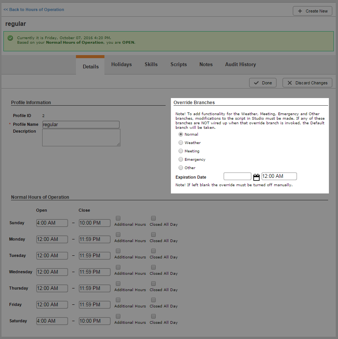
Task: Click the 'regular' profile page title
Action: (16, 24)
